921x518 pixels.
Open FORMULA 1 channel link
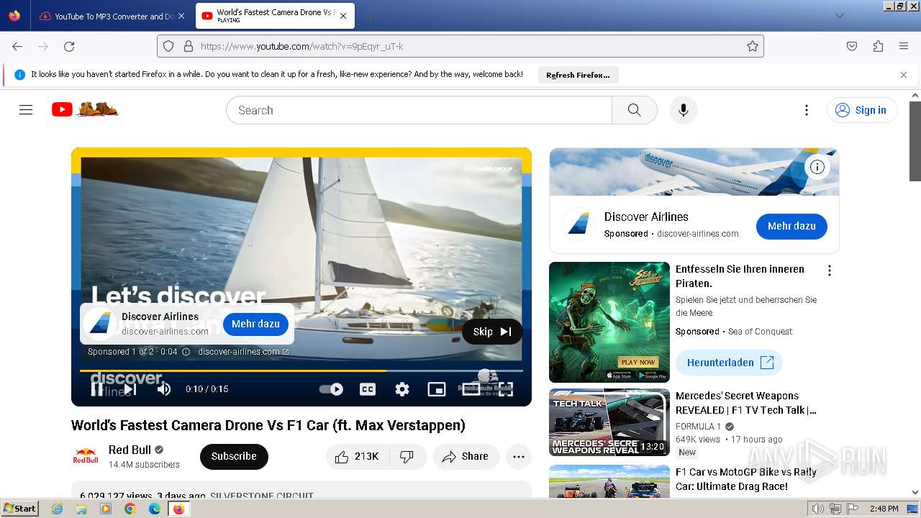coord(698,427)
